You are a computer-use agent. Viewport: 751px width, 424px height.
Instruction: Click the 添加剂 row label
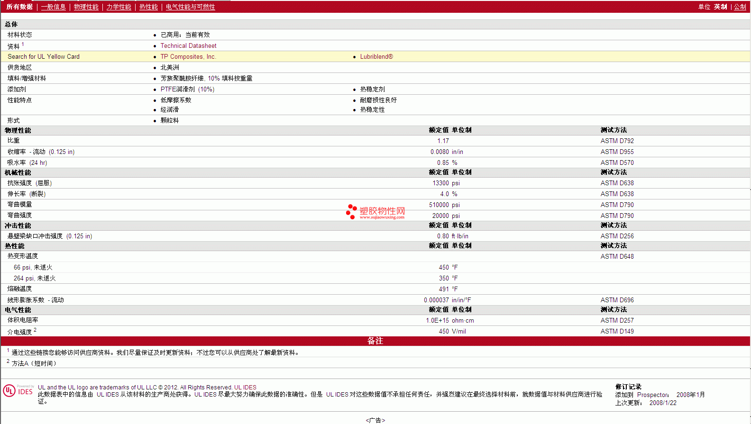point(17,90)
